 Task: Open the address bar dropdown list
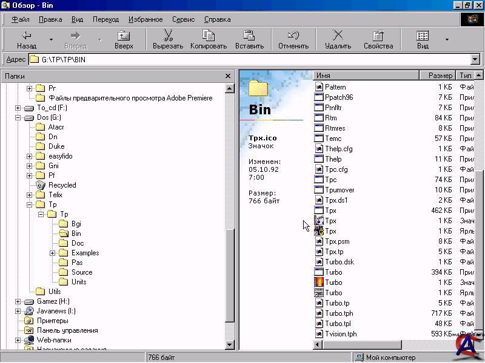click(475, 59)
